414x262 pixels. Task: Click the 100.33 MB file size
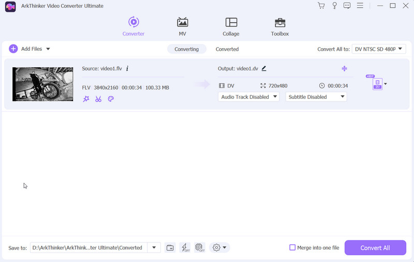tap(157, 88)
